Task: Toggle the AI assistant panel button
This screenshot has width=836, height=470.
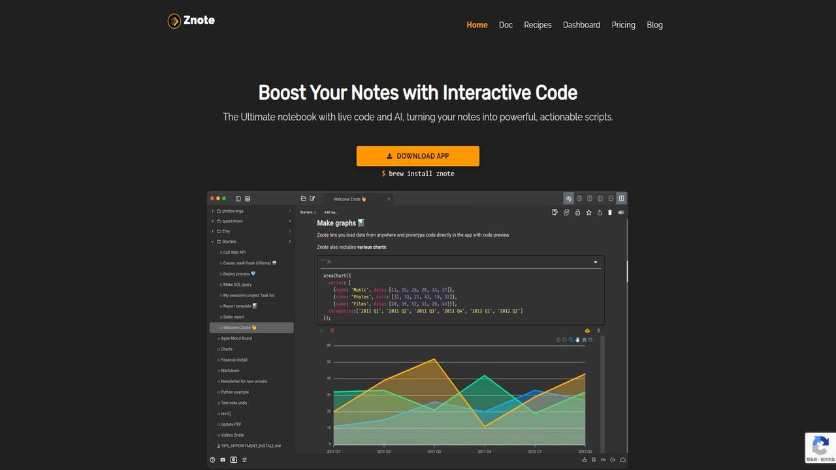Action: (x=569, y=198)
